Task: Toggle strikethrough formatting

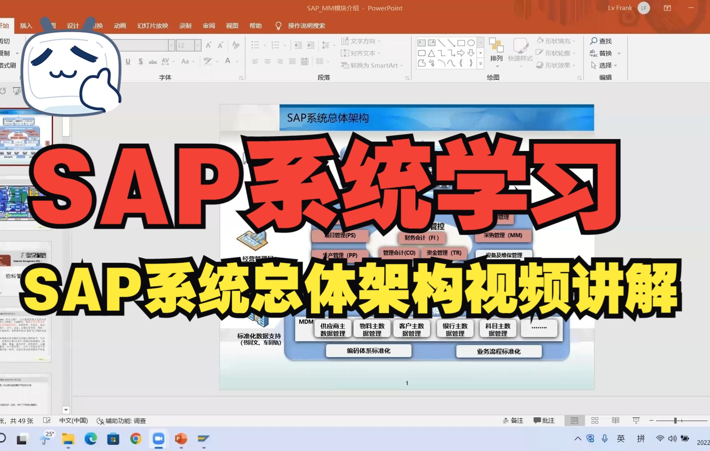Action: (x=153, y=61)
